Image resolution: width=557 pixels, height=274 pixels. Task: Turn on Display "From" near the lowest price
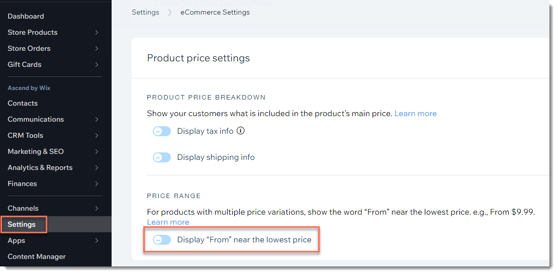(162, 240)
